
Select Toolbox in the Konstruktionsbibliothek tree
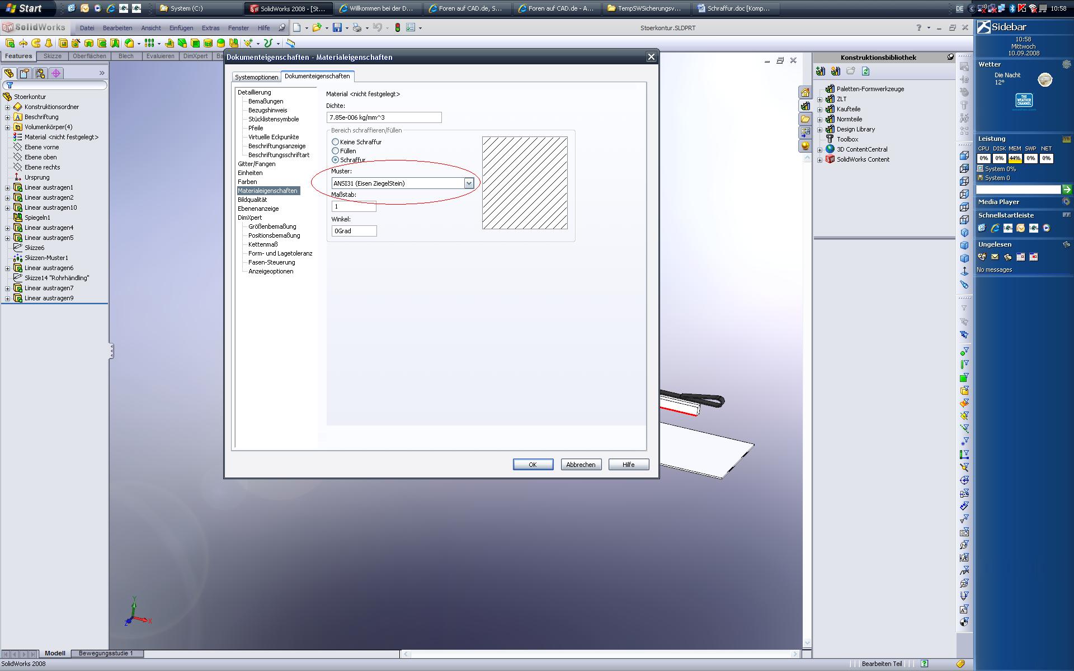[x=847, y=139]
